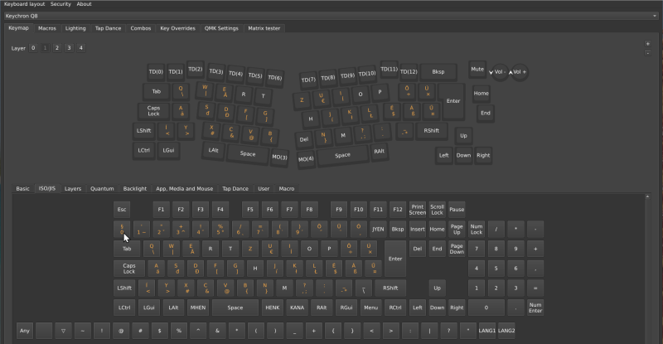
Task: Pick the Pause keycode
Action: (x=457, y=210)
